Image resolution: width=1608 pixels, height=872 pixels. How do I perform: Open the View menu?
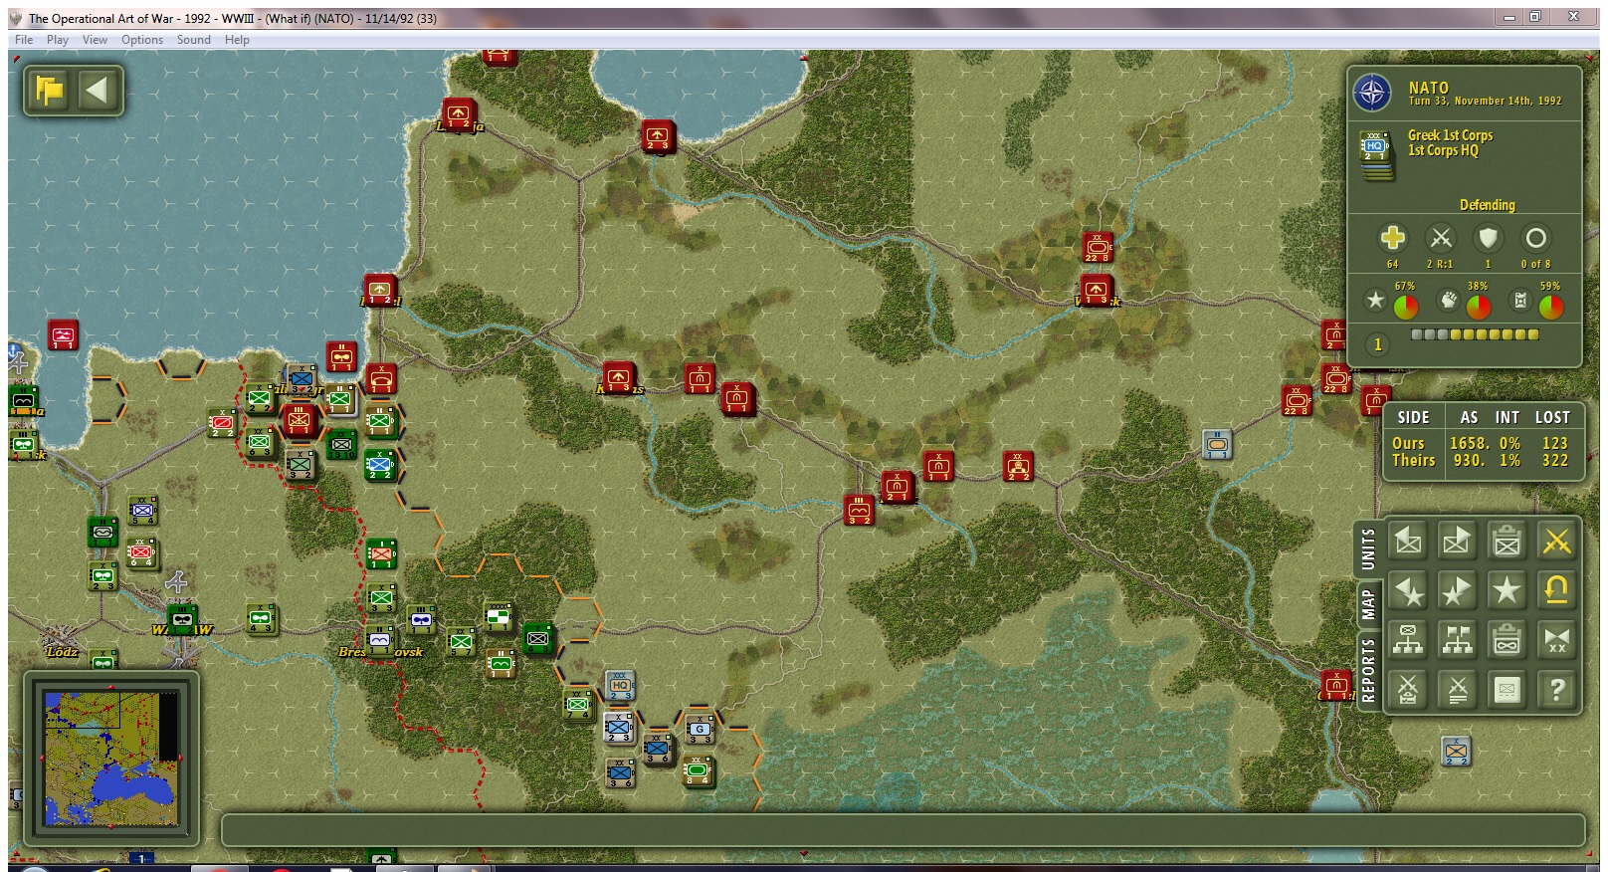pyautogui.click(x=95, y=40)
